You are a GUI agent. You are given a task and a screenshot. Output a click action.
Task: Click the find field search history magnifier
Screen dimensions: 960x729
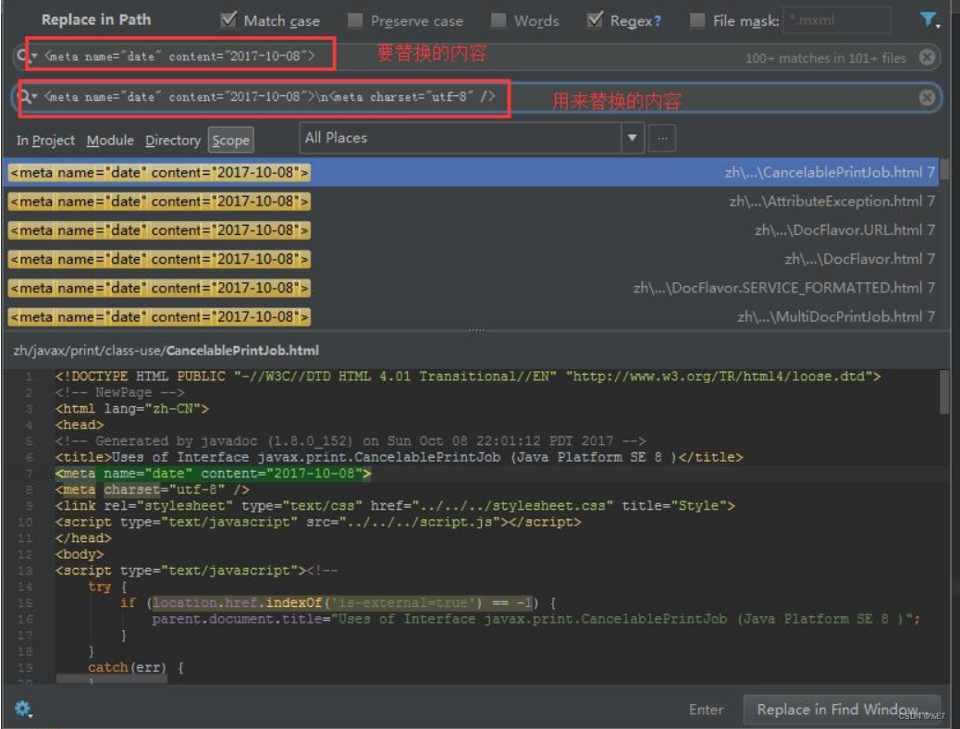coord(23,57)
